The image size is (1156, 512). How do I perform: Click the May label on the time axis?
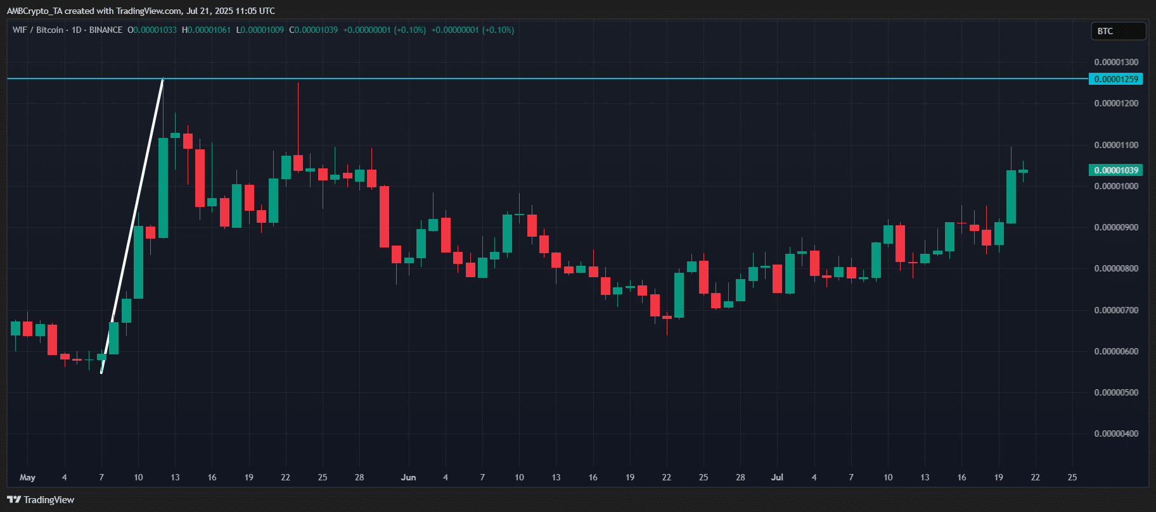(27, 477)
